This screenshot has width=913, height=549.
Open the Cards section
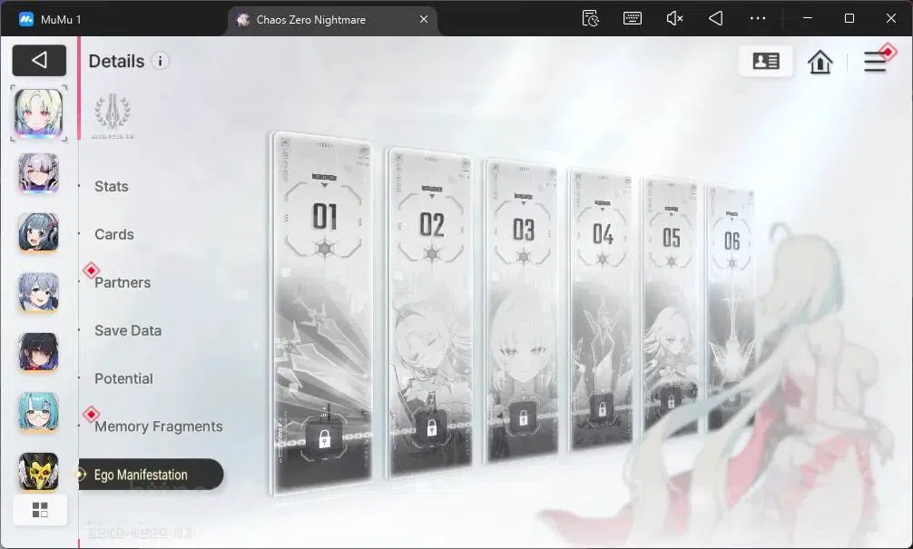click(114, 234)
